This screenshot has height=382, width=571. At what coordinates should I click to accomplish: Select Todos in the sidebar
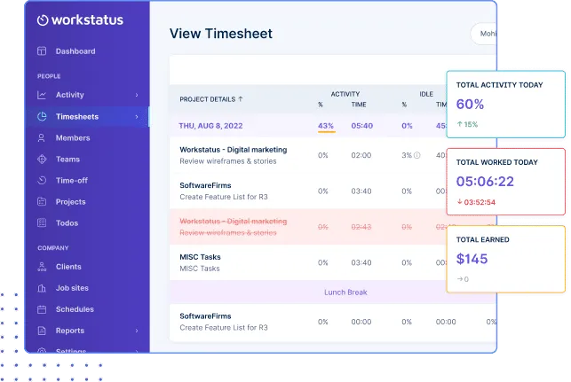(x=67, y=223)
